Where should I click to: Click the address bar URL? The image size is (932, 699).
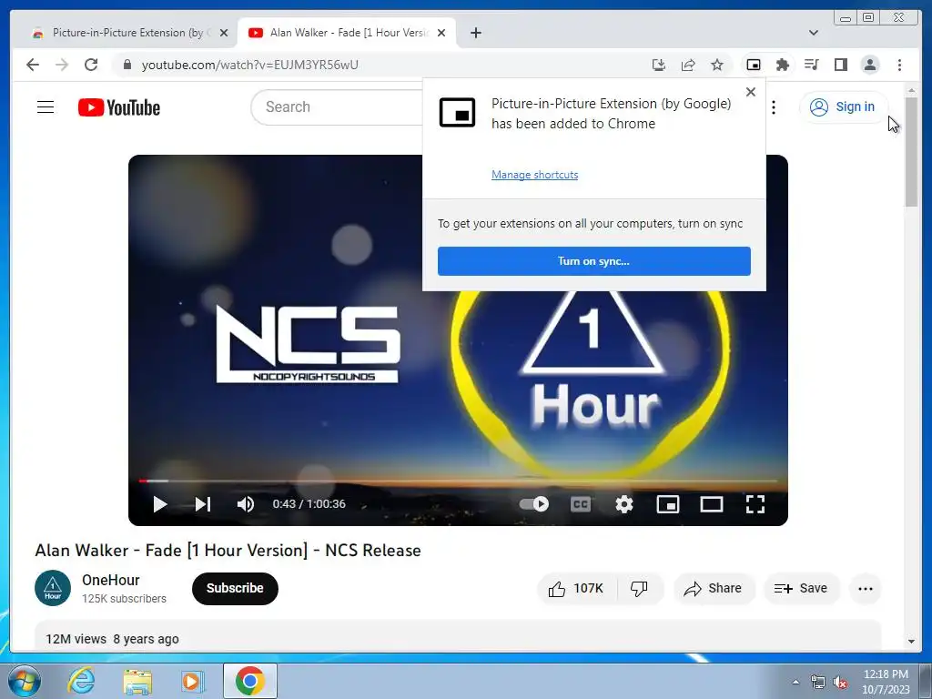pyautogui.click(x=249, y=65)
